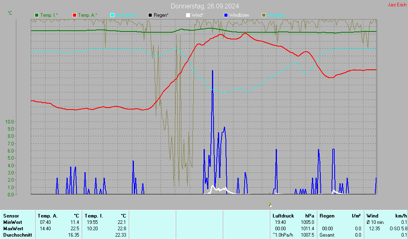Click the Temp. A. maximum time '14:40'
408x239 pixels.
45,229
